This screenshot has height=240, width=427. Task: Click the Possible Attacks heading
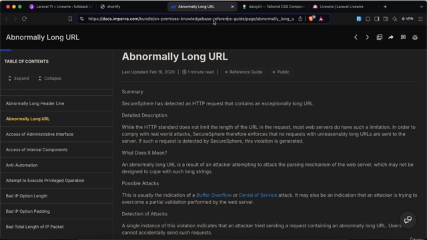(140, 183)
